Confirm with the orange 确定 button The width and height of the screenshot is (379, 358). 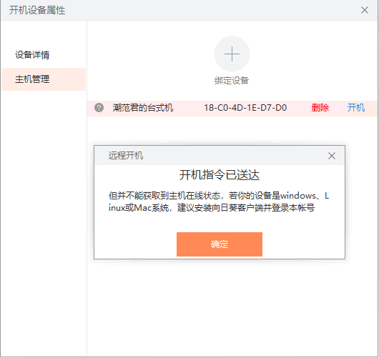click(x=220, y=244)
